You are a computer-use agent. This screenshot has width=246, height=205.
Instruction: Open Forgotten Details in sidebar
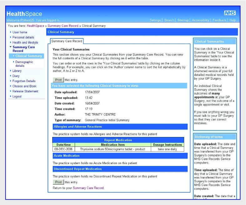[24, 81]
